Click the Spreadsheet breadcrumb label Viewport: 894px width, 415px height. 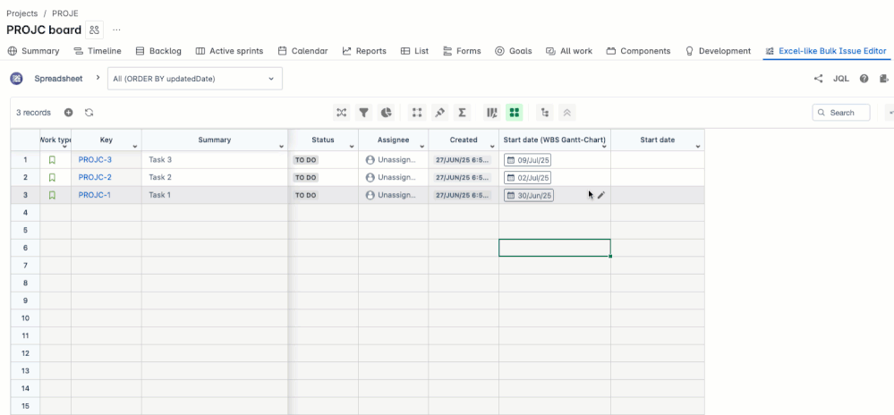(x=58, y=79)
